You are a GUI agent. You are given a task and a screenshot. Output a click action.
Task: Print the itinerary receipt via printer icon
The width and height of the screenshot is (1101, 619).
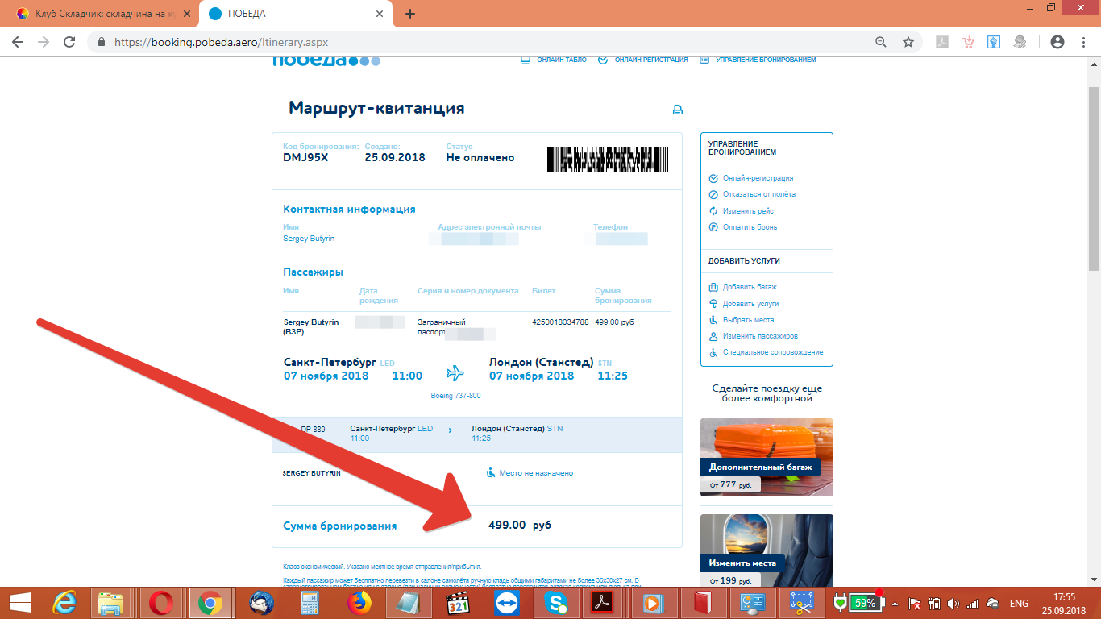pos(678,110)
